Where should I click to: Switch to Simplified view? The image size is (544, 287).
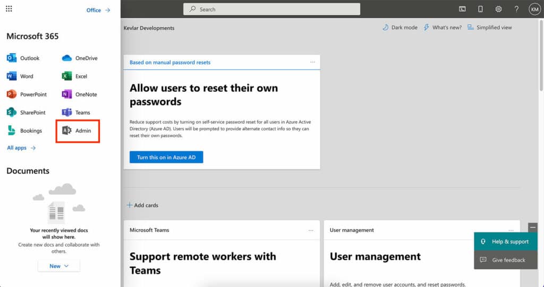click(489, 28)
